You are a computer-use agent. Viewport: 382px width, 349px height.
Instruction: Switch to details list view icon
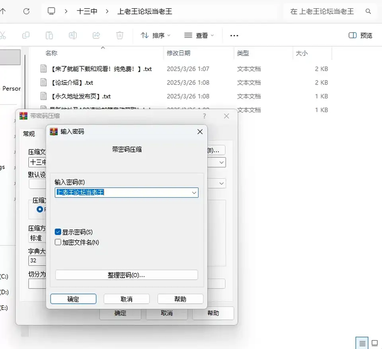[x=362, y=343]
